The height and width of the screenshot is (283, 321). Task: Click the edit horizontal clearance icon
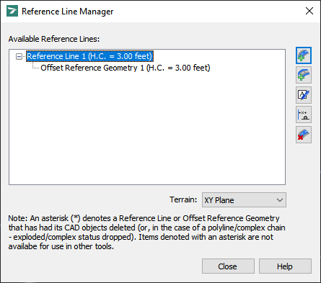point(304,114)
